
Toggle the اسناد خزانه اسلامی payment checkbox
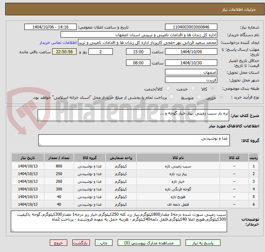(x=171, y=97)
